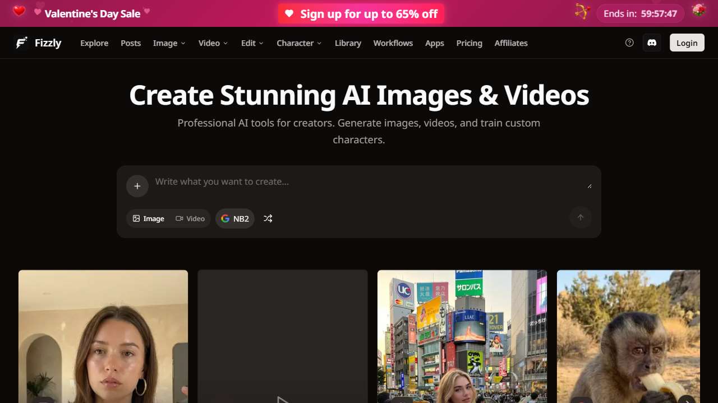
Task: Go to the Workflows tab
Action: (393, 43)
